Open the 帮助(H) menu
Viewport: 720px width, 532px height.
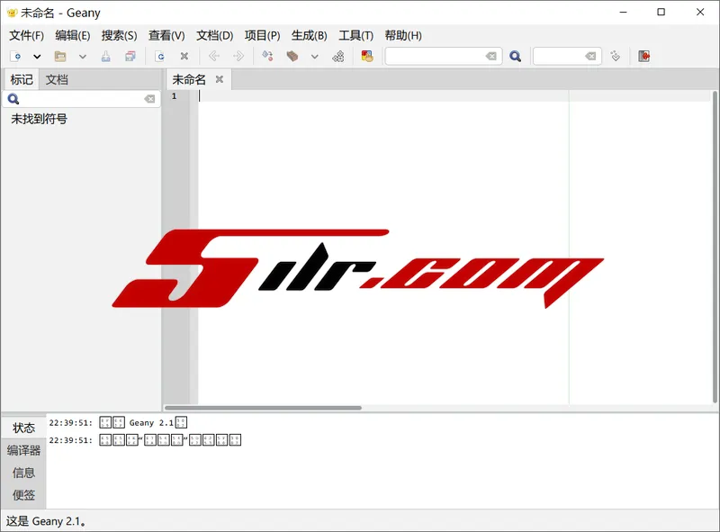coord(403,35)
